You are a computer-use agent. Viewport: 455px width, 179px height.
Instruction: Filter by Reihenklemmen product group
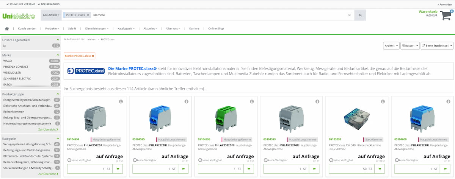[x=14, y=112]
